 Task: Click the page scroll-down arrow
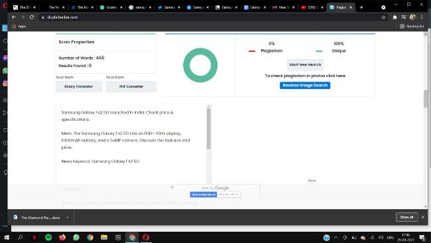click(x=426, y=206)
